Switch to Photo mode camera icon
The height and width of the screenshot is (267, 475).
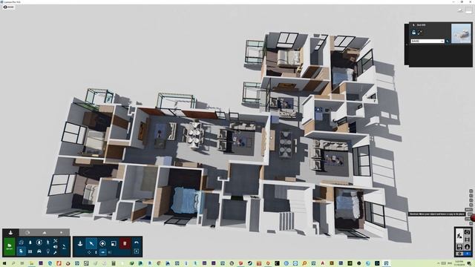[x=467, y=232]
